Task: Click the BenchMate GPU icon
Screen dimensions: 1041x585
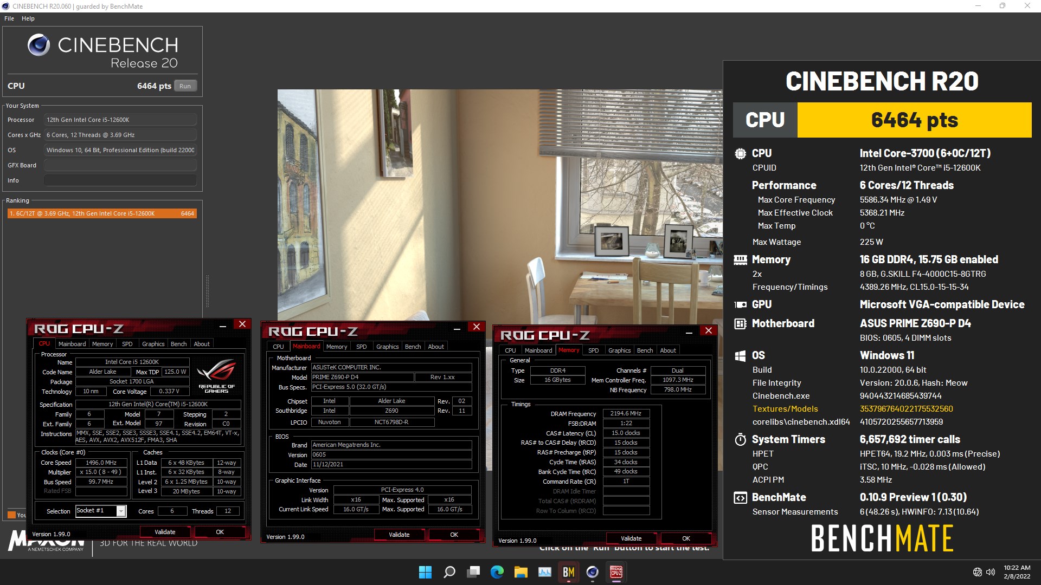Action: [740, 304]
